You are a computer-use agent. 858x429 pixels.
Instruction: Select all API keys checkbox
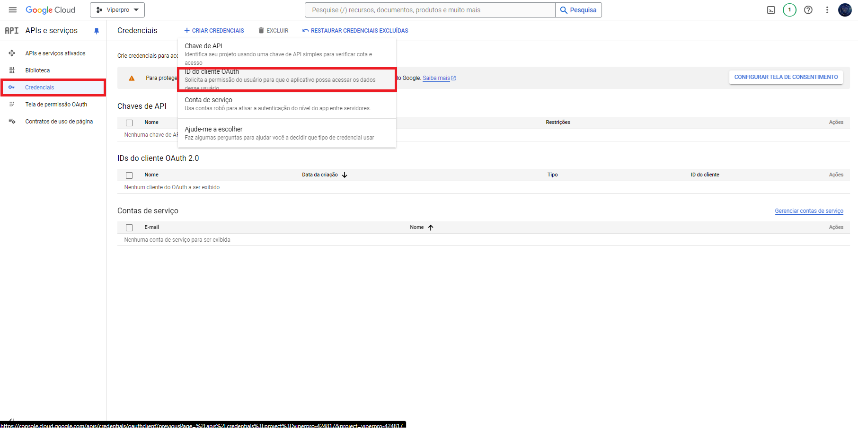click(129, 123)
